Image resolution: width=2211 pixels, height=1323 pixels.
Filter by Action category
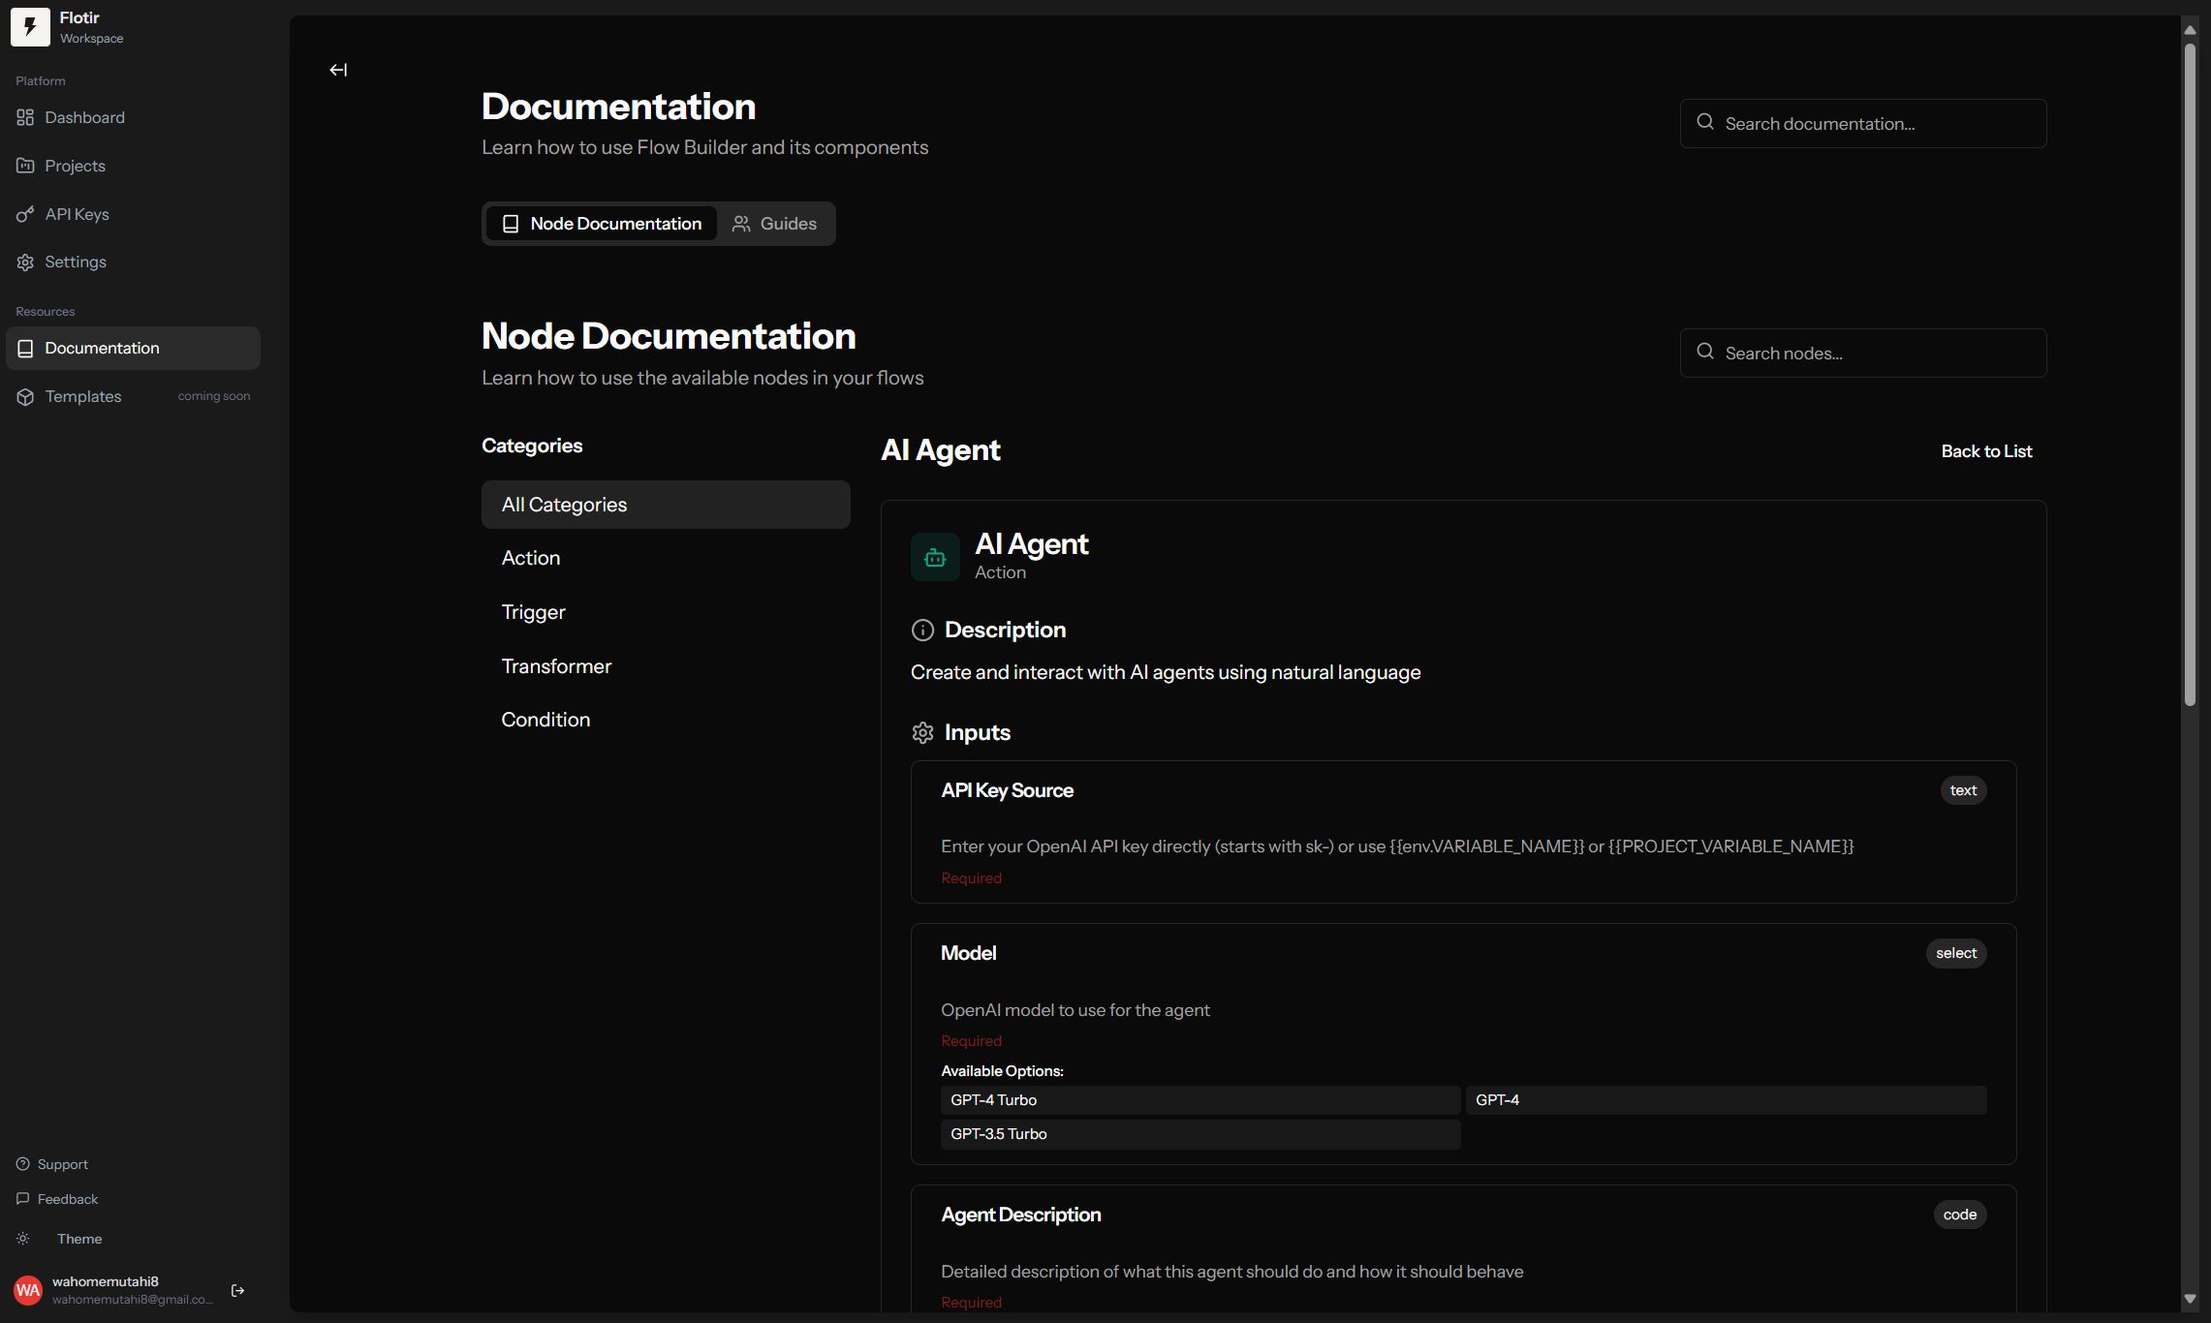(531, 558)
